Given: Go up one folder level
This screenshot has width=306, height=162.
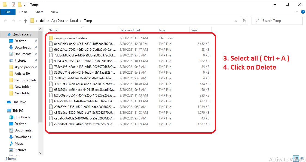Looking at the screenshot, I should pos(26,21).
